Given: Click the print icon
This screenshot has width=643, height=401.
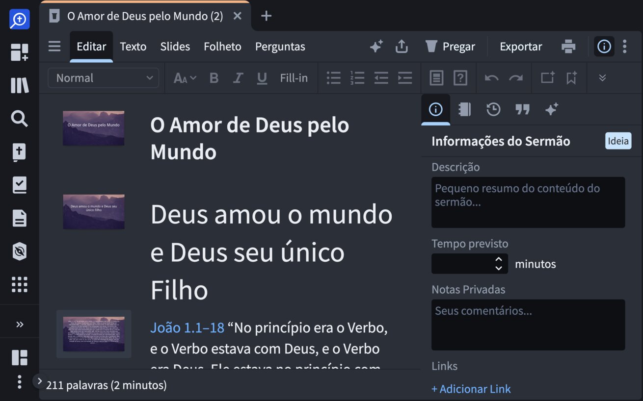Looking at the screenshot, I should pos(568,47).
